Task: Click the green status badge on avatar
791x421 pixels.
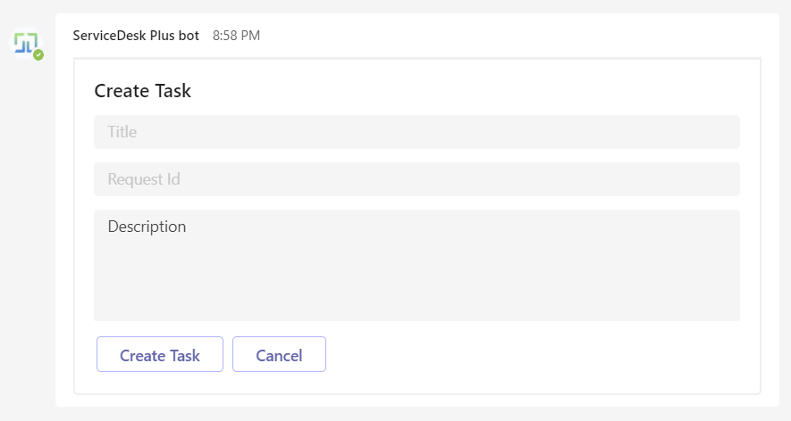Action: (38, 54)
